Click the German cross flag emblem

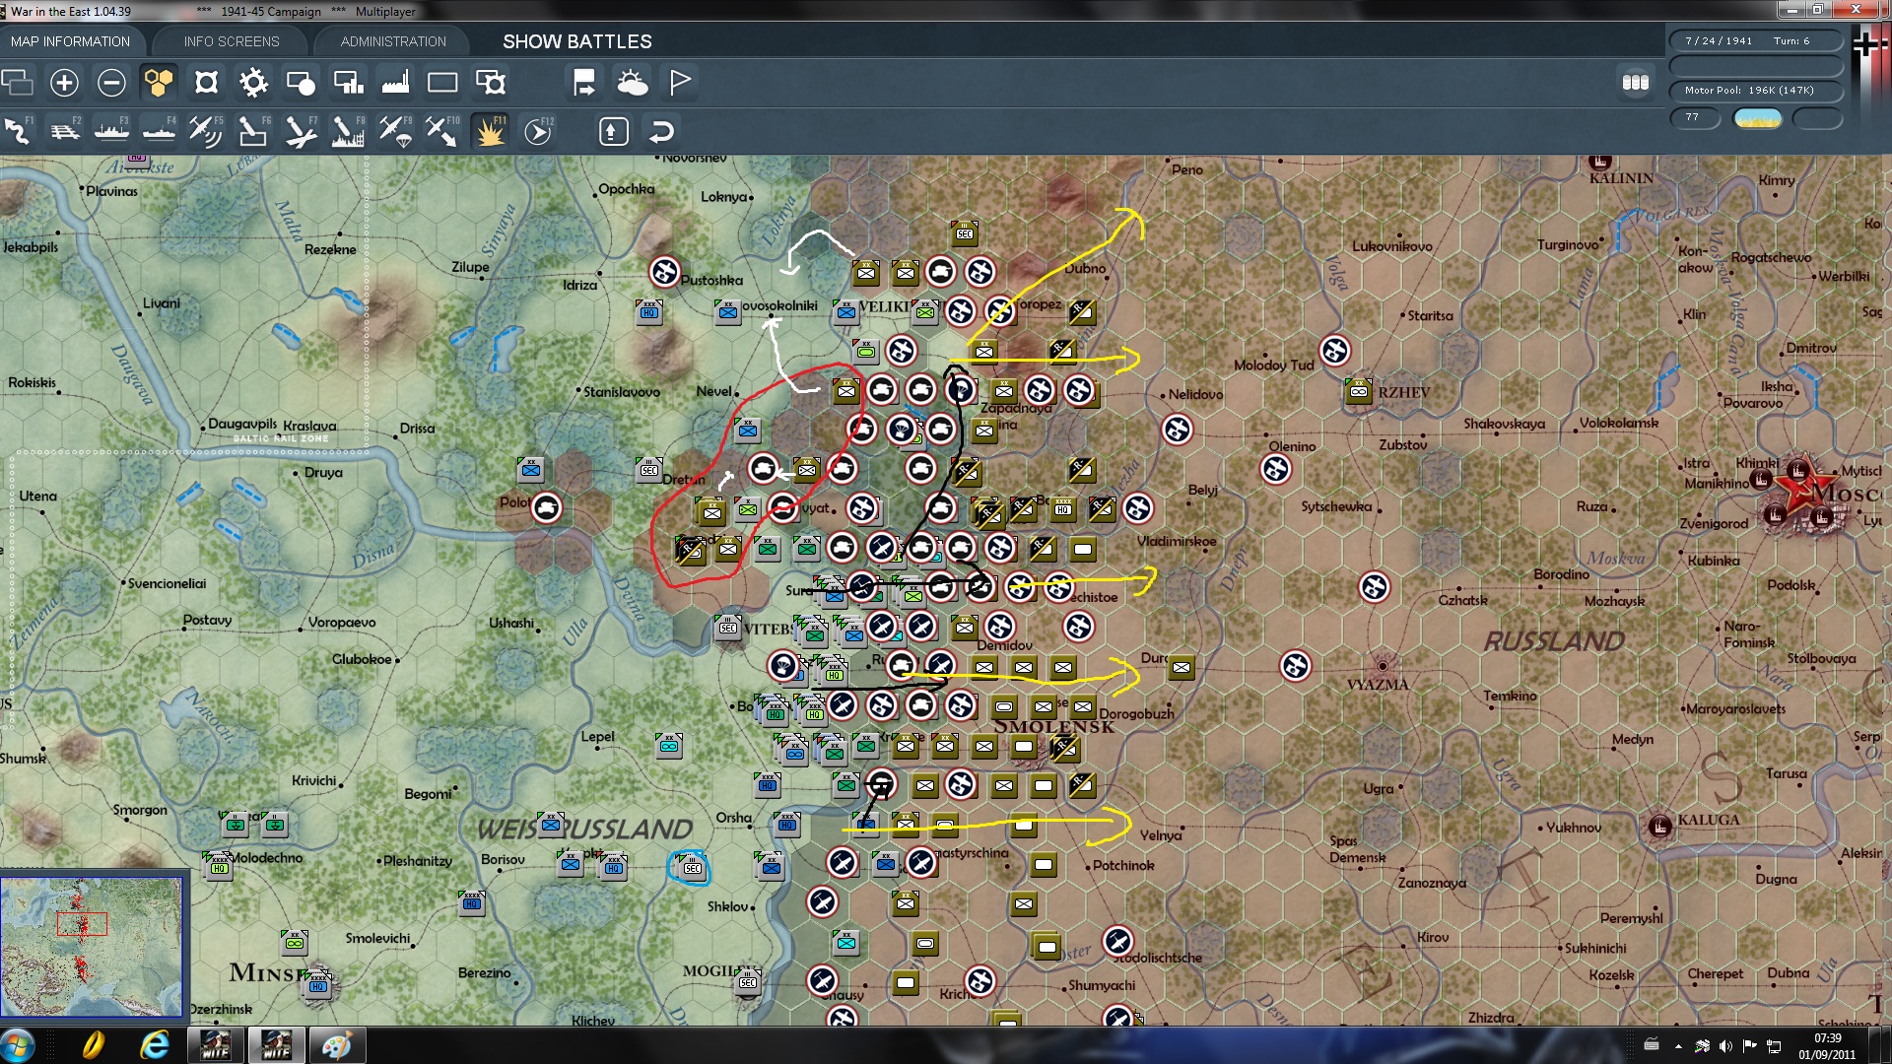click(x=1866, y=45)
